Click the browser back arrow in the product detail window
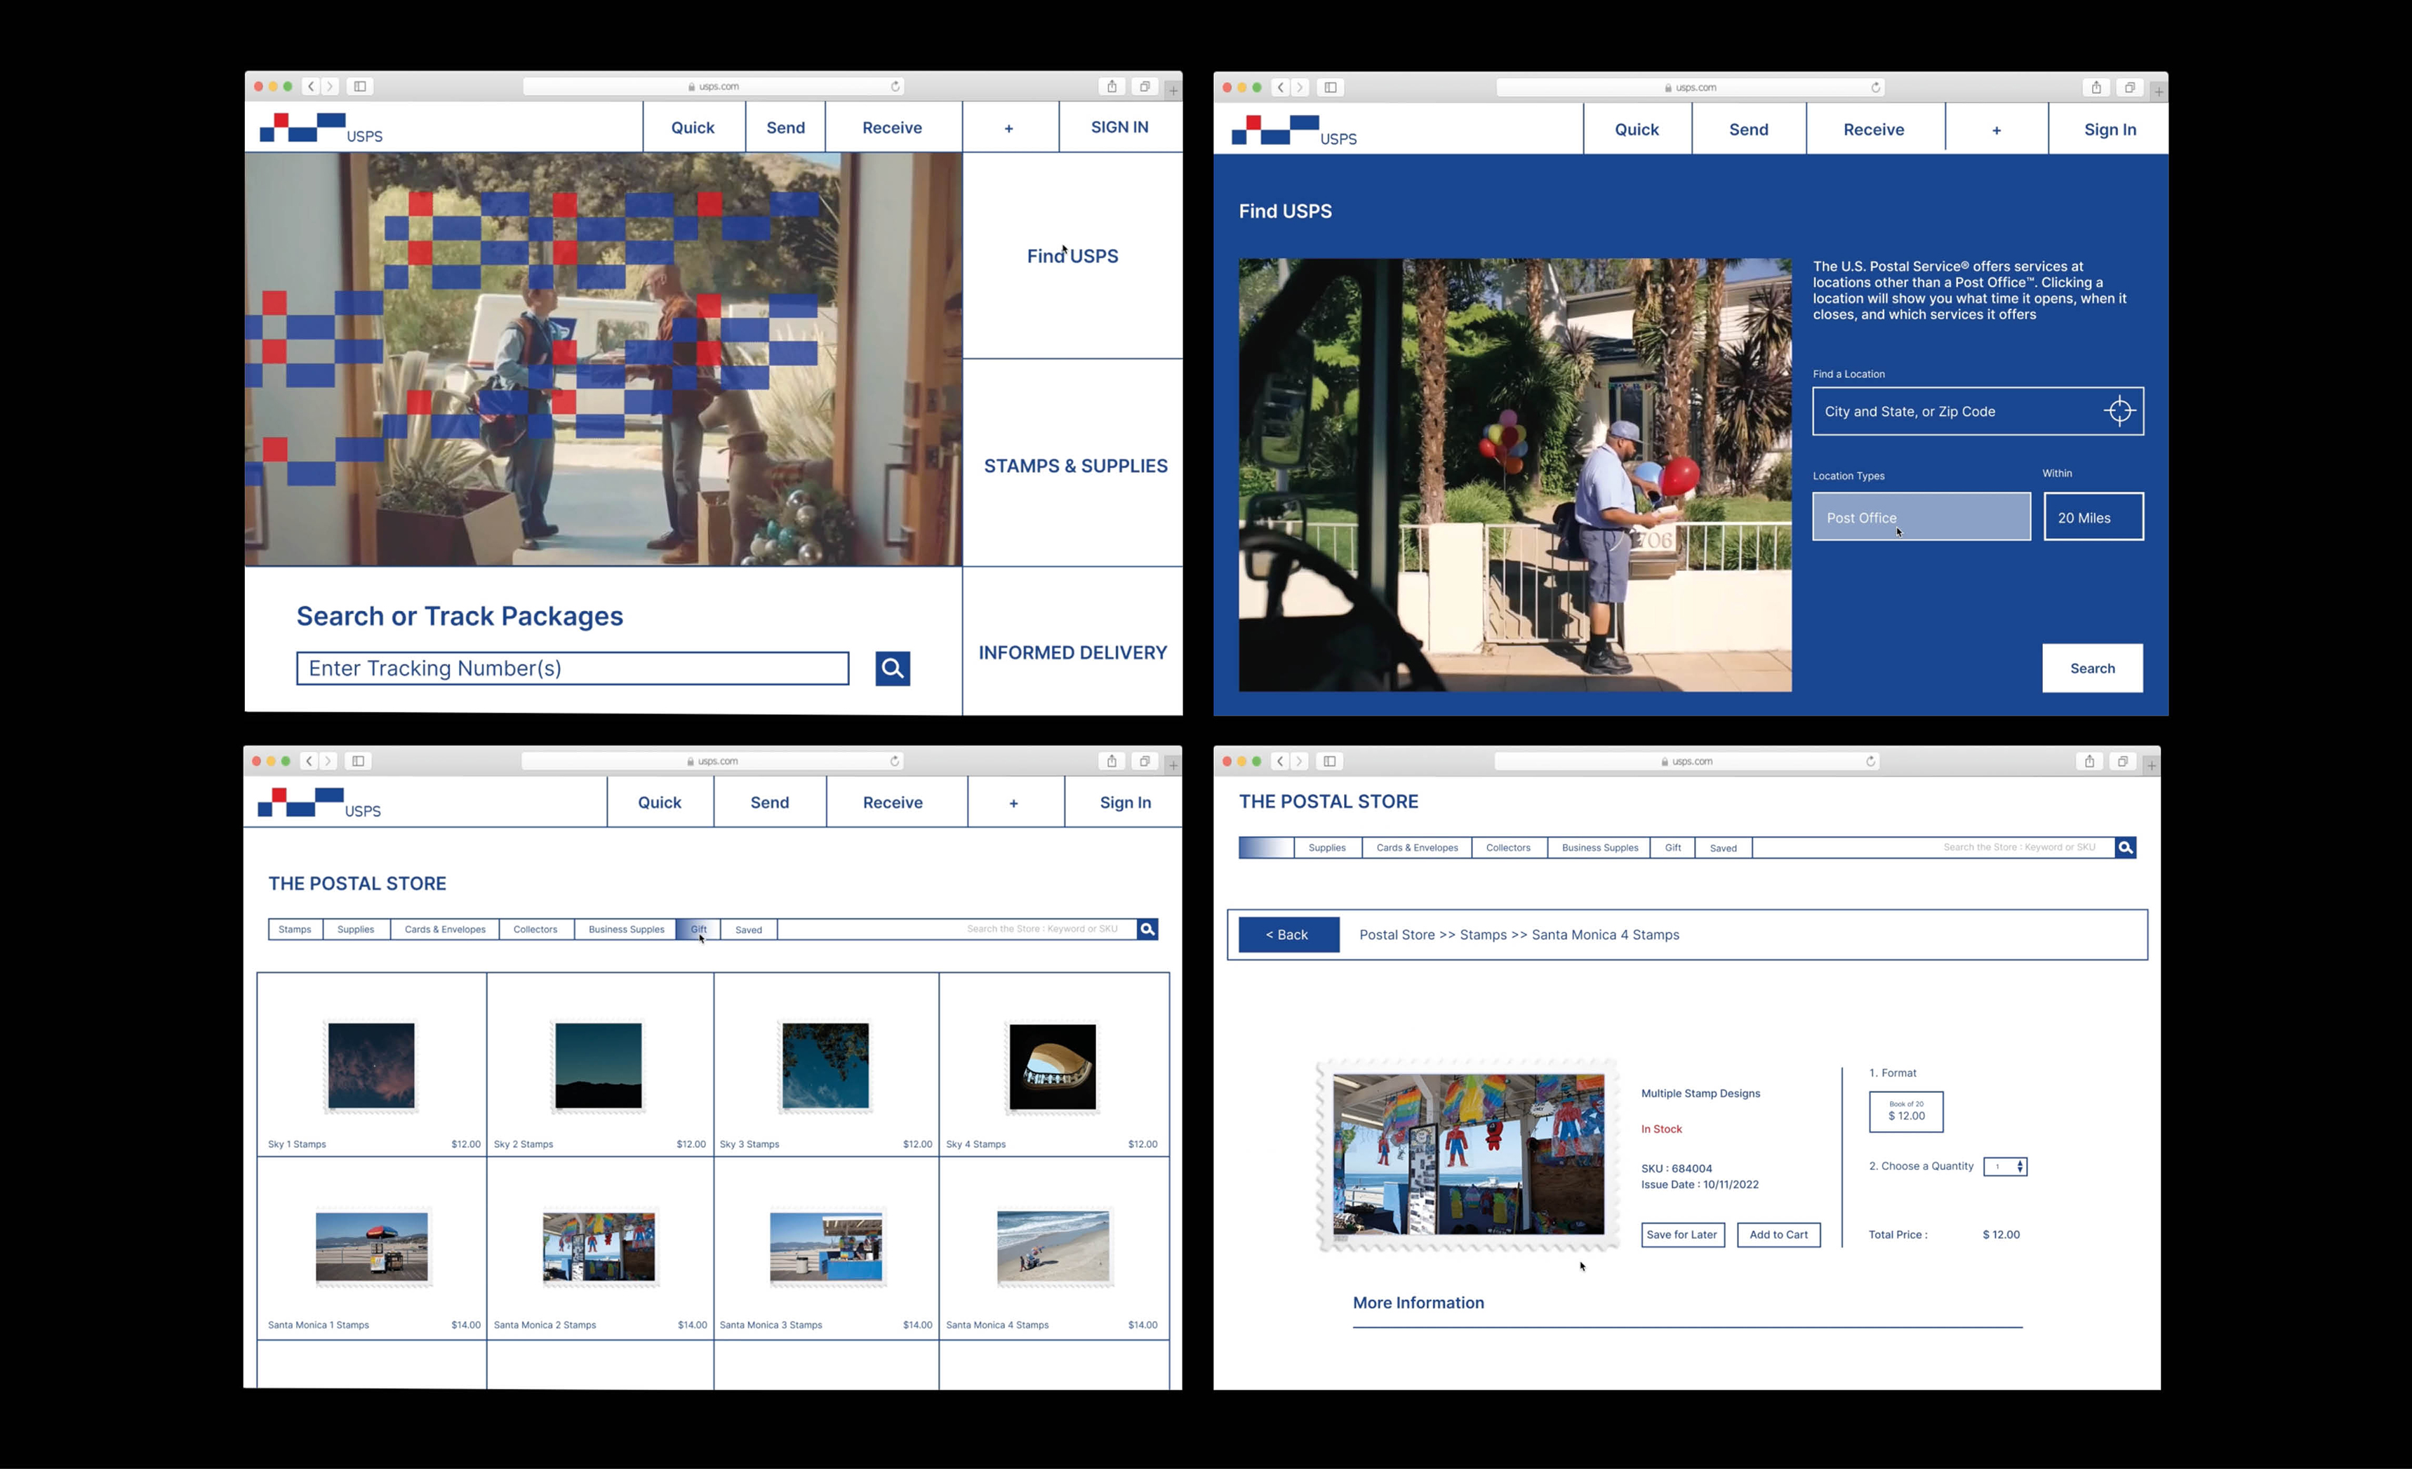Image resolution: width=2412 pixels, height=1469 pixels. pyautogui.click(x=1279, y=761)
